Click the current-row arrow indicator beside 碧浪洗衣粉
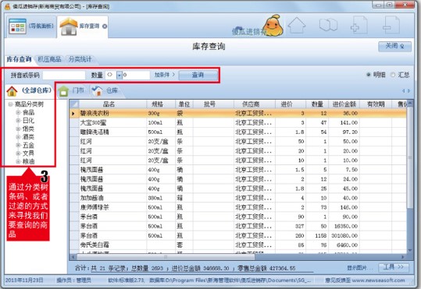Viewport: 421px width, 289px height. (x=73, y=114)
